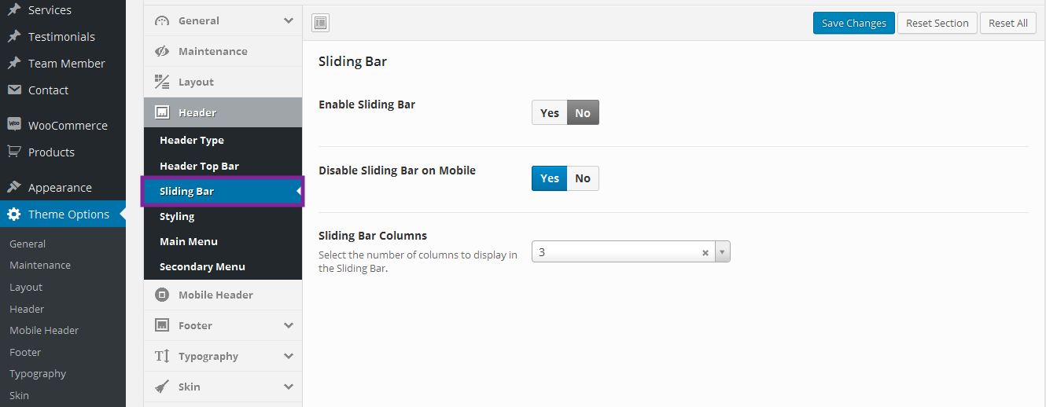Click the Reset Section button
The width and height of the screenshot is (1046, 407).
(x=937, y=23)
